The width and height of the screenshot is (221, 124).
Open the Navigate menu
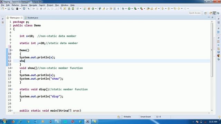(33, 5)
